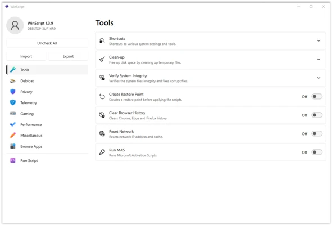Expand Verify System Integrity chevron
Viewport: 332px width, 225px height.
319,78
